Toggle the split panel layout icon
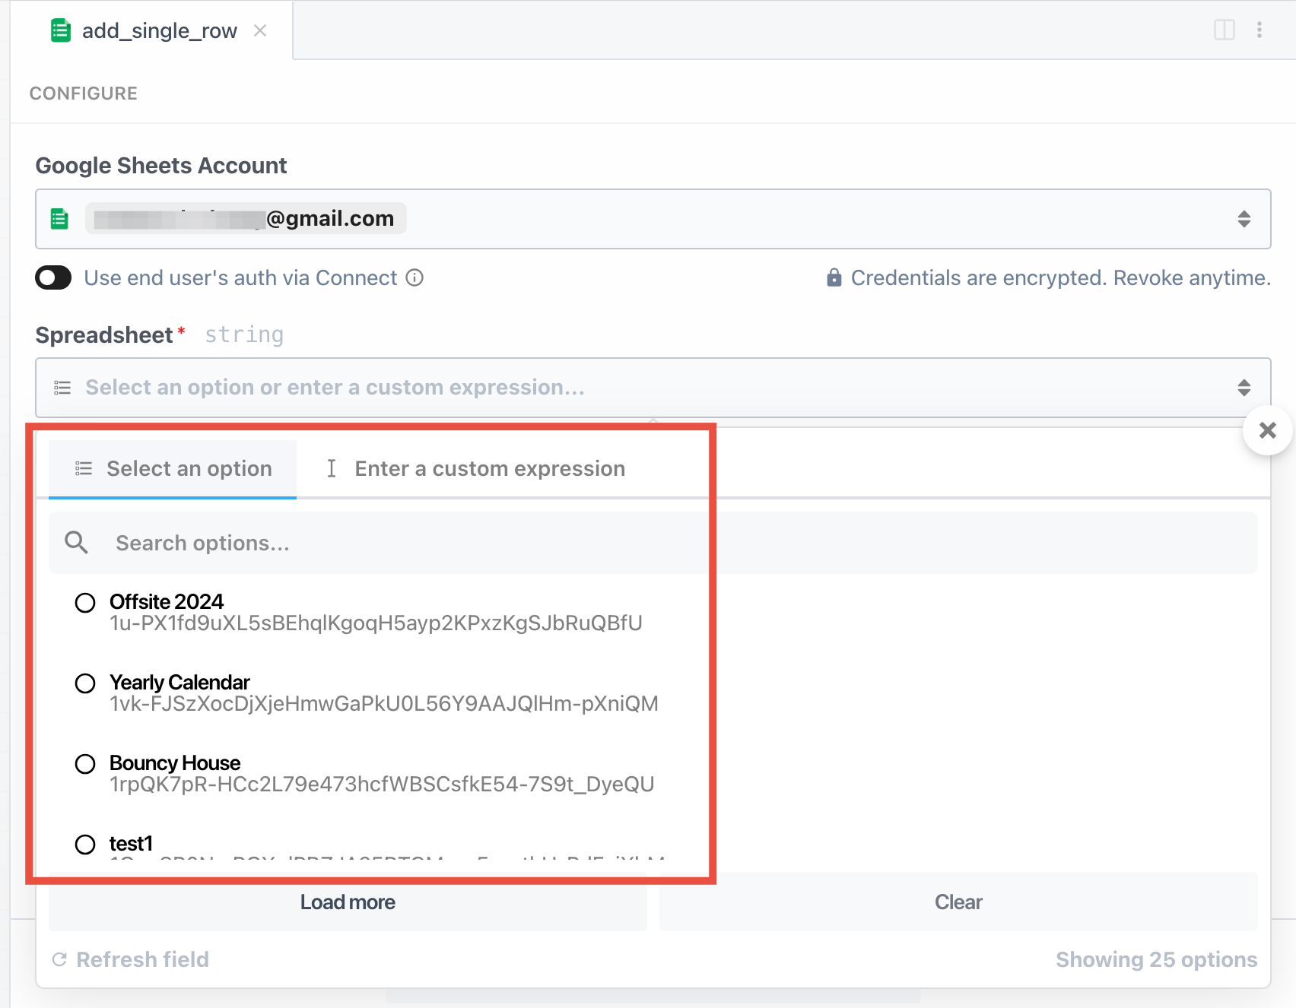Viewport: 1296px width, 1008px height. tap(1225, 30)
